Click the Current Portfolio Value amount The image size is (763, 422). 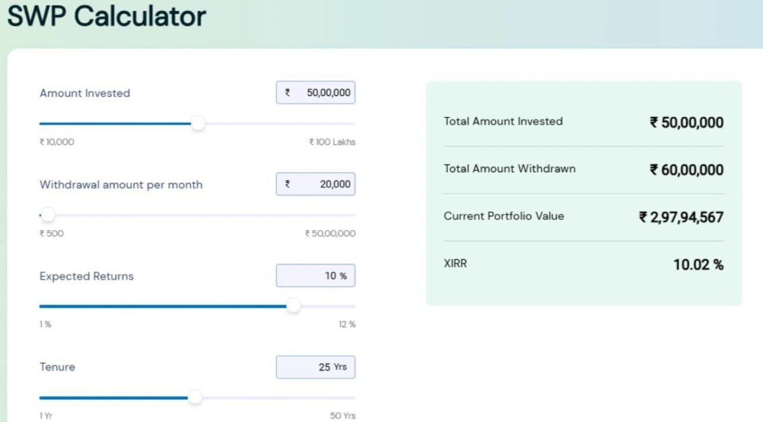tap(682, 216)
